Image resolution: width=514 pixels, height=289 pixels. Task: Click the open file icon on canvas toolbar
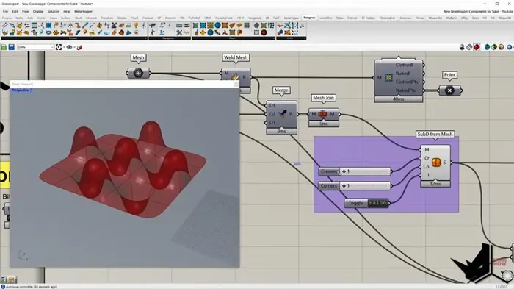4,47
